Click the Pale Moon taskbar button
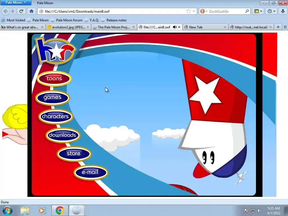The image size is (288, 216). pyautogui.click(x=77, y=210)
